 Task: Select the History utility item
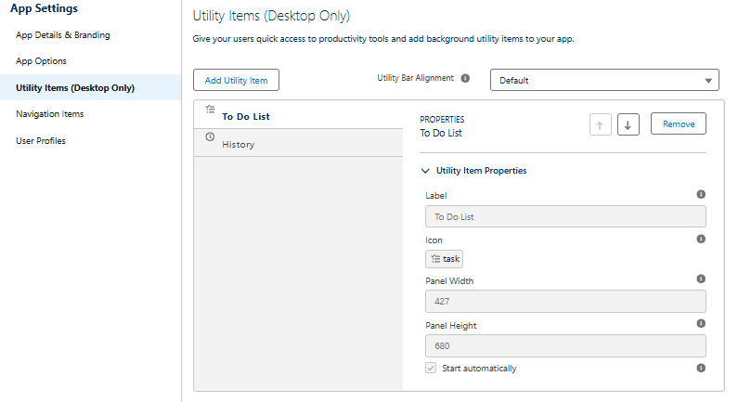(238, 145)
